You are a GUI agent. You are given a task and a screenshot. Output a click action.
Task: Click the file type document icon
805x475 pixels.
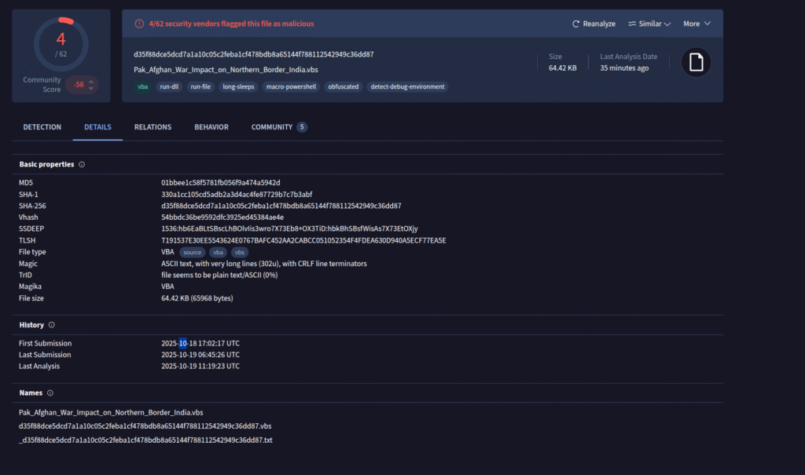point(696,62)
